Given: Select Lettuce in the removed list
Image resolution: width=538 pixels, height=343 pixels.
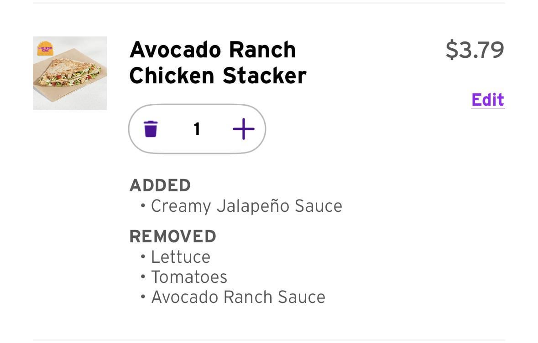Looking at the screenshot, I should point(181,257).
